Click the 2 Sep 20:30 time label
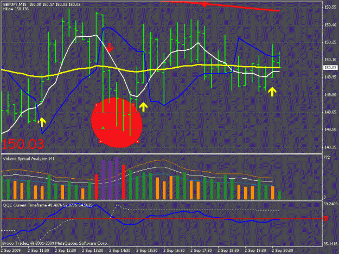The image size is (339, 254). 283,251
